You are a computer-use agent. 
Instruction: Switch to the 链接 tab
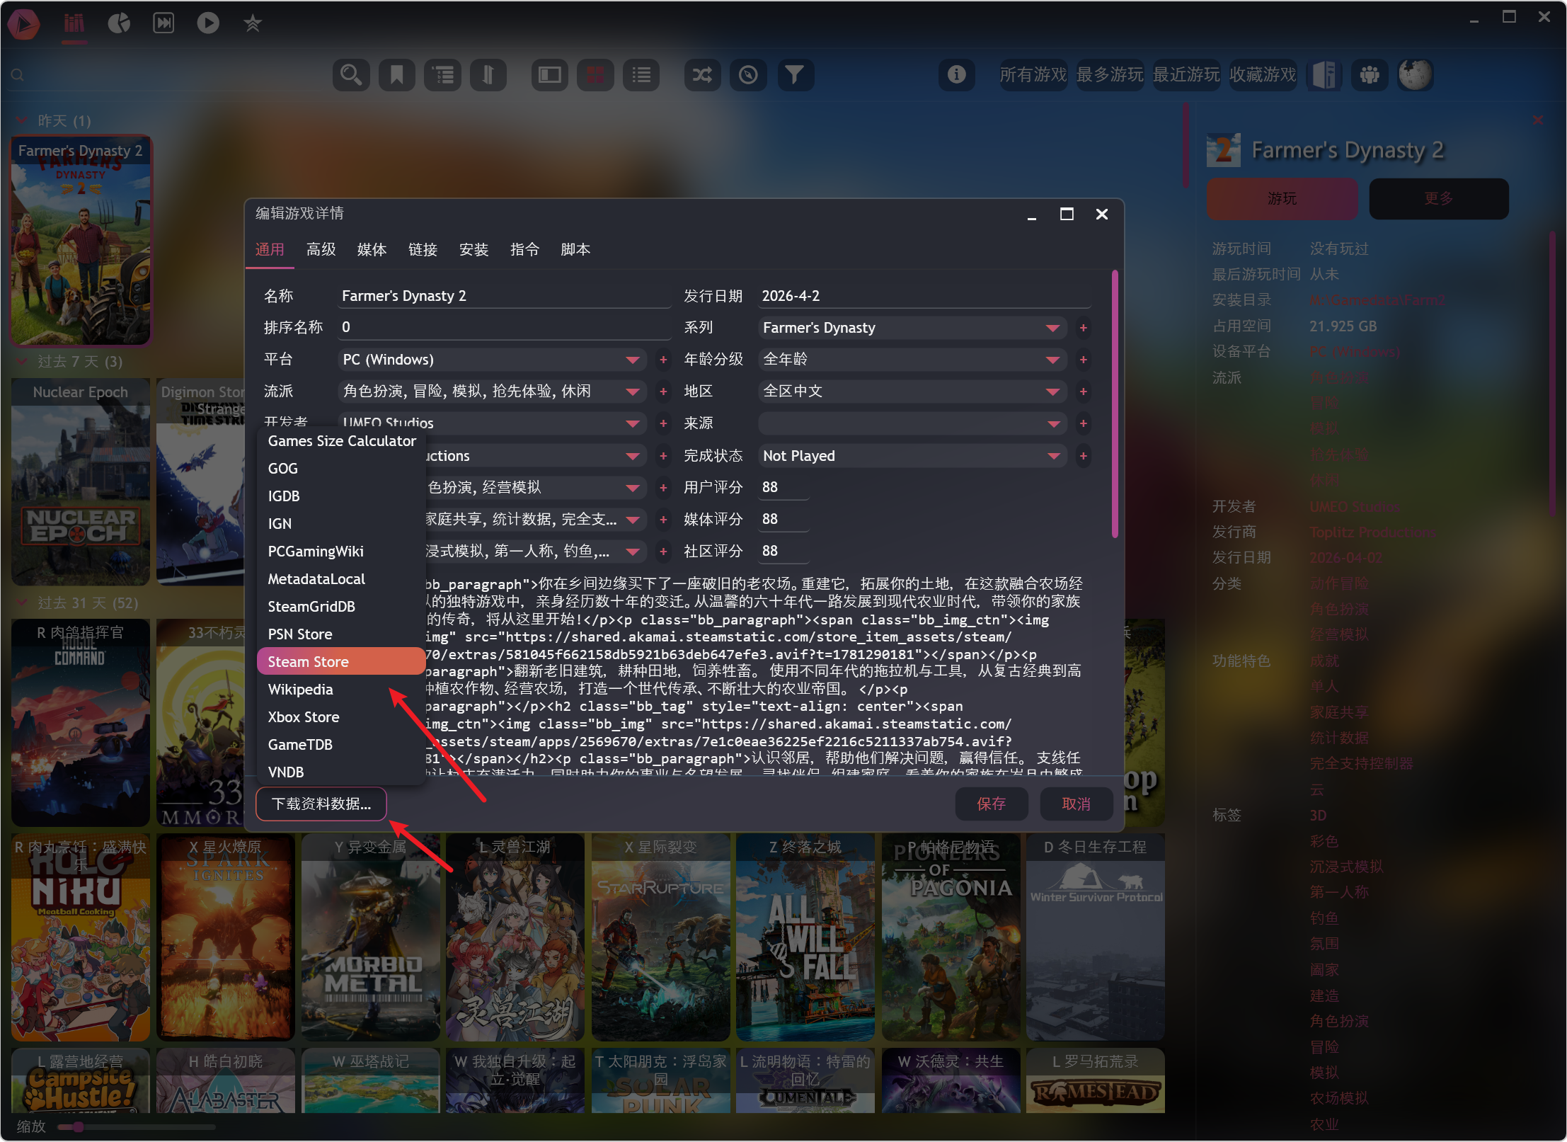(423, 249)
